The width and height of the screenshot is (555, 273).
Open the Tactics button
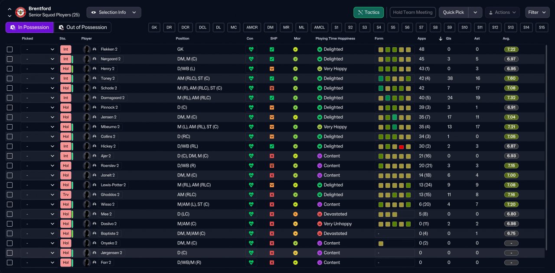[369, 13]
